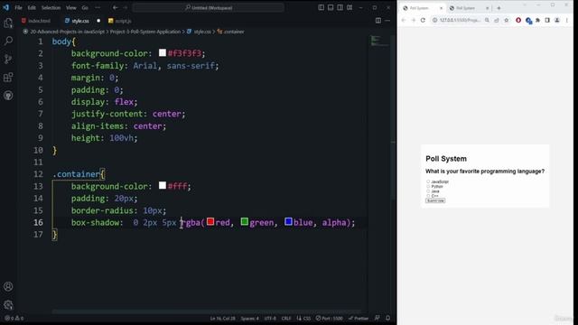Open browser three-dot menu
The image size is (578, 325).
567,20
